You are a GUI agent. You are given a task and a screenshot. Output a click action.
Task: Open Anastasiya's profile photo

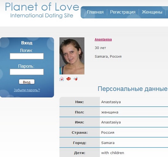[72, 56]
